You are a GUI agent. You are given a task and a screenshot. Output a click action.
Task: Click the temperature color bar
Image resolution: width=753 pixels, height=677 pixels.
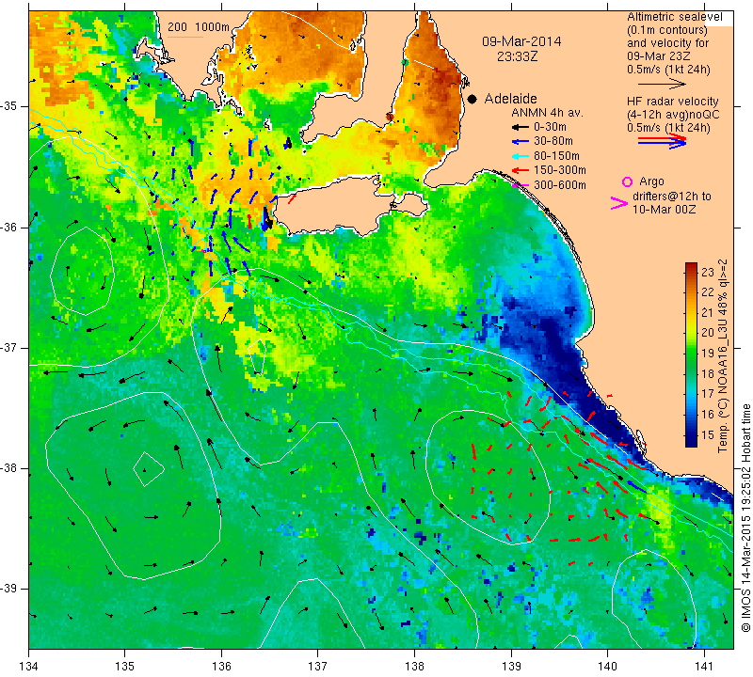pos(691,354)
